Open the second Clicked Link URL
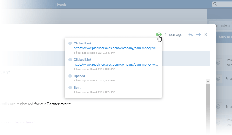 [116, 65]
